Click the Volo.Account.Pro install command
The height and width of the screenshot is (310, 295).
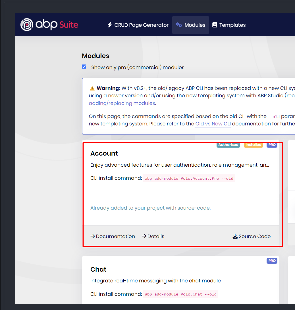click(189, 179)
